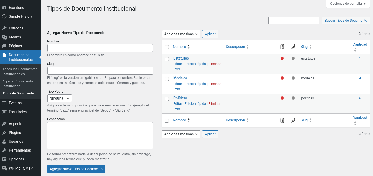Expand the Tipo Padre Ninguna dropdown
This screenshot has height=176, width=373.
(60, 98)
